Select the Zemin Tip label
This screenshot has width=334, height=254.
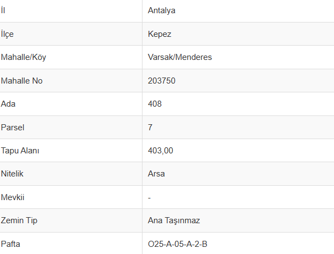click(x=19, y=220)
